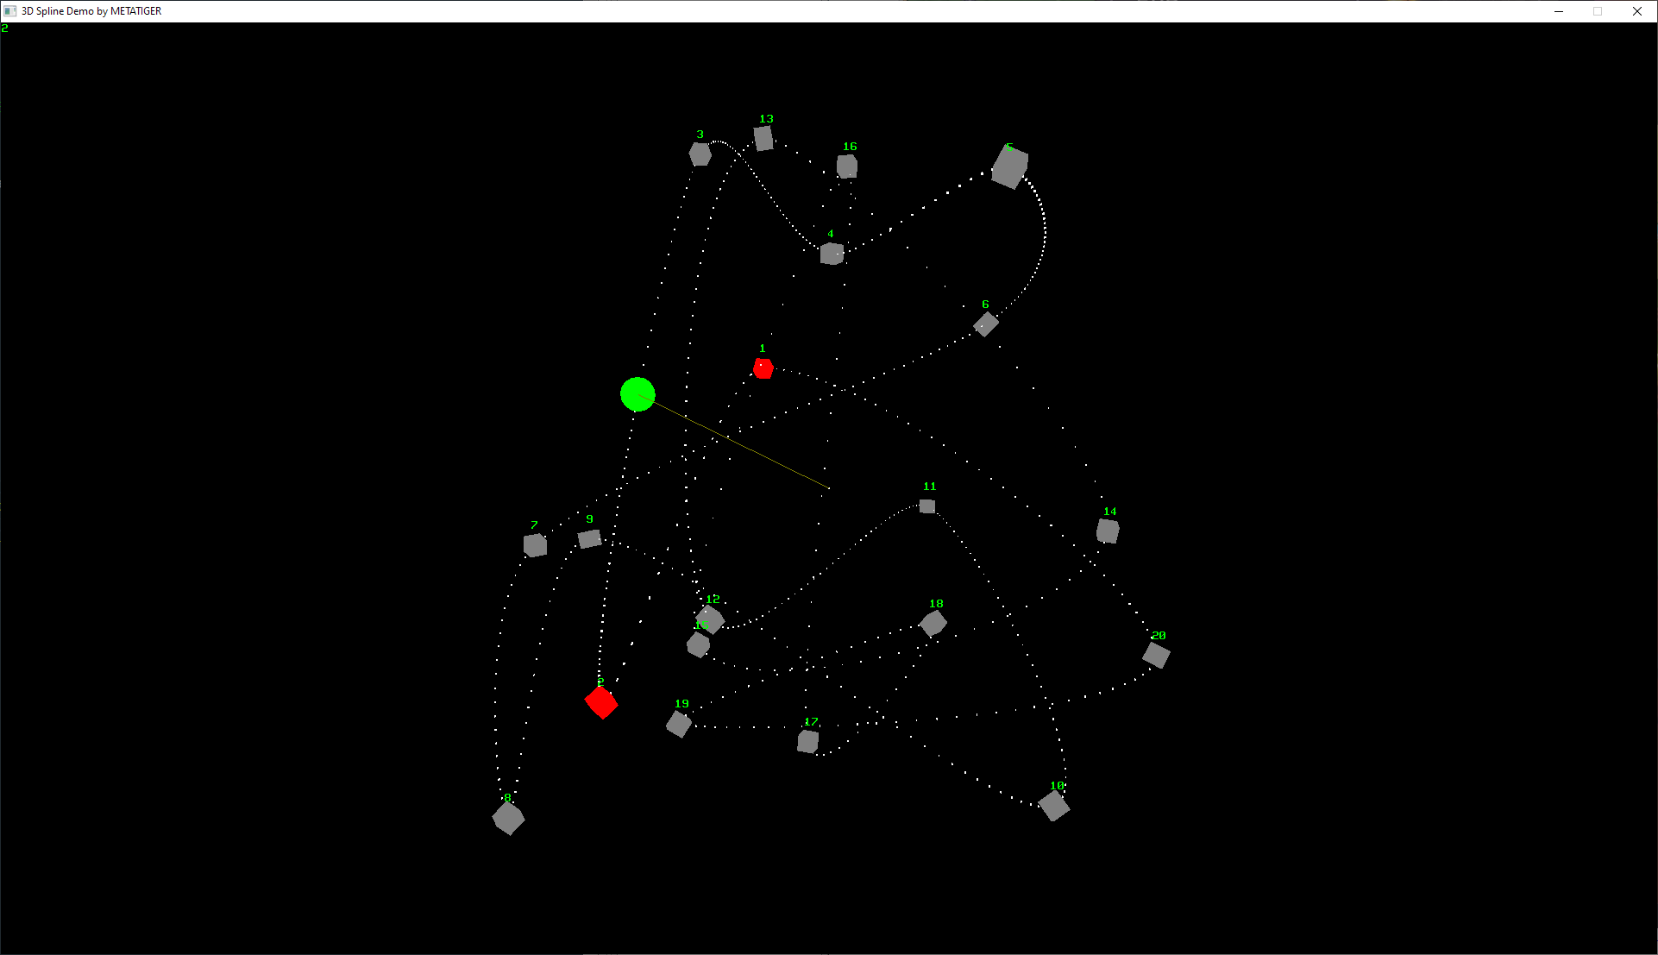
Task: Click the small gray node 11
Action: point(927,506)
